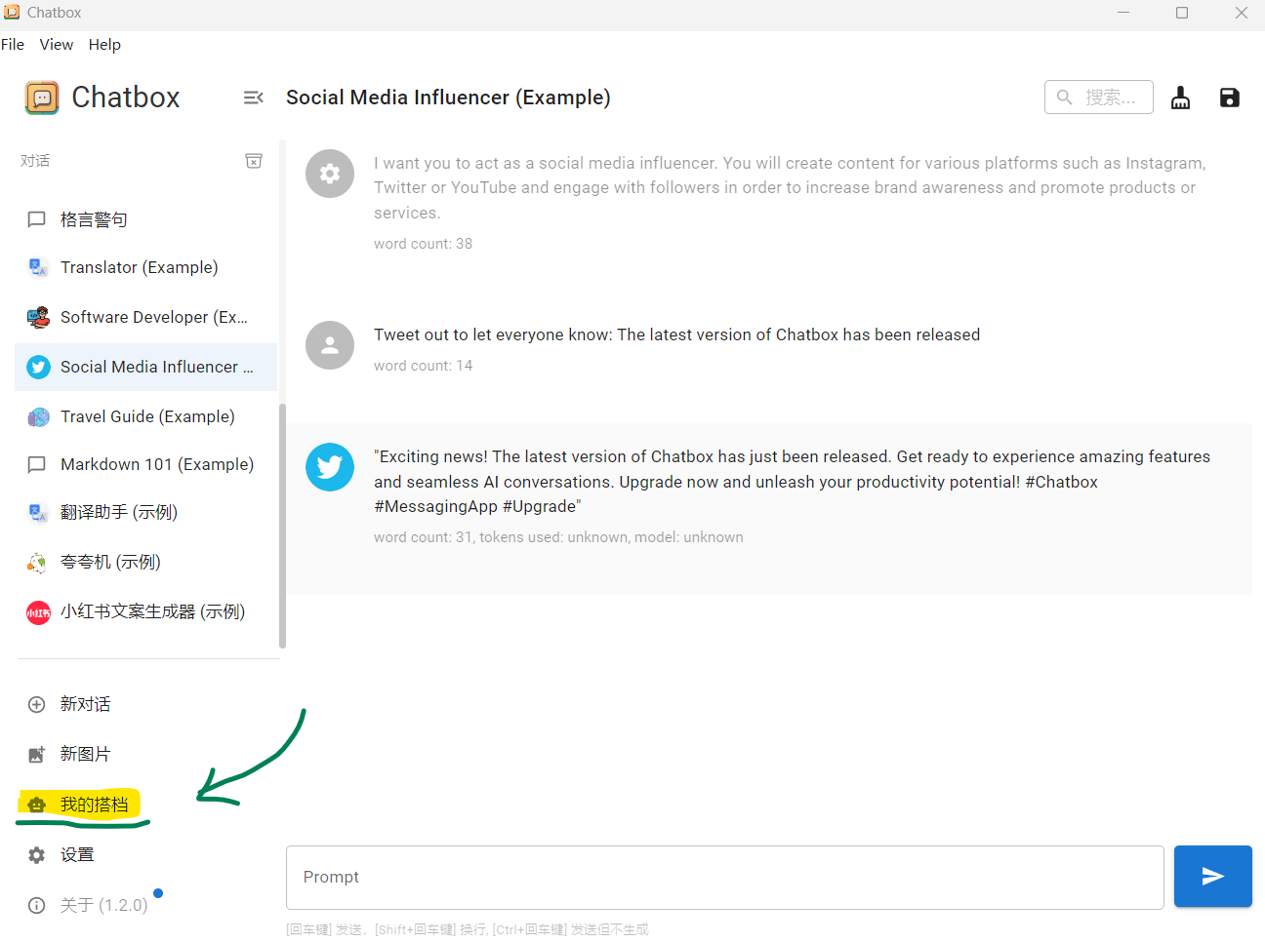Open 我的搭档 (My Copilots)

pyautogui.click(x=94, y=805)
